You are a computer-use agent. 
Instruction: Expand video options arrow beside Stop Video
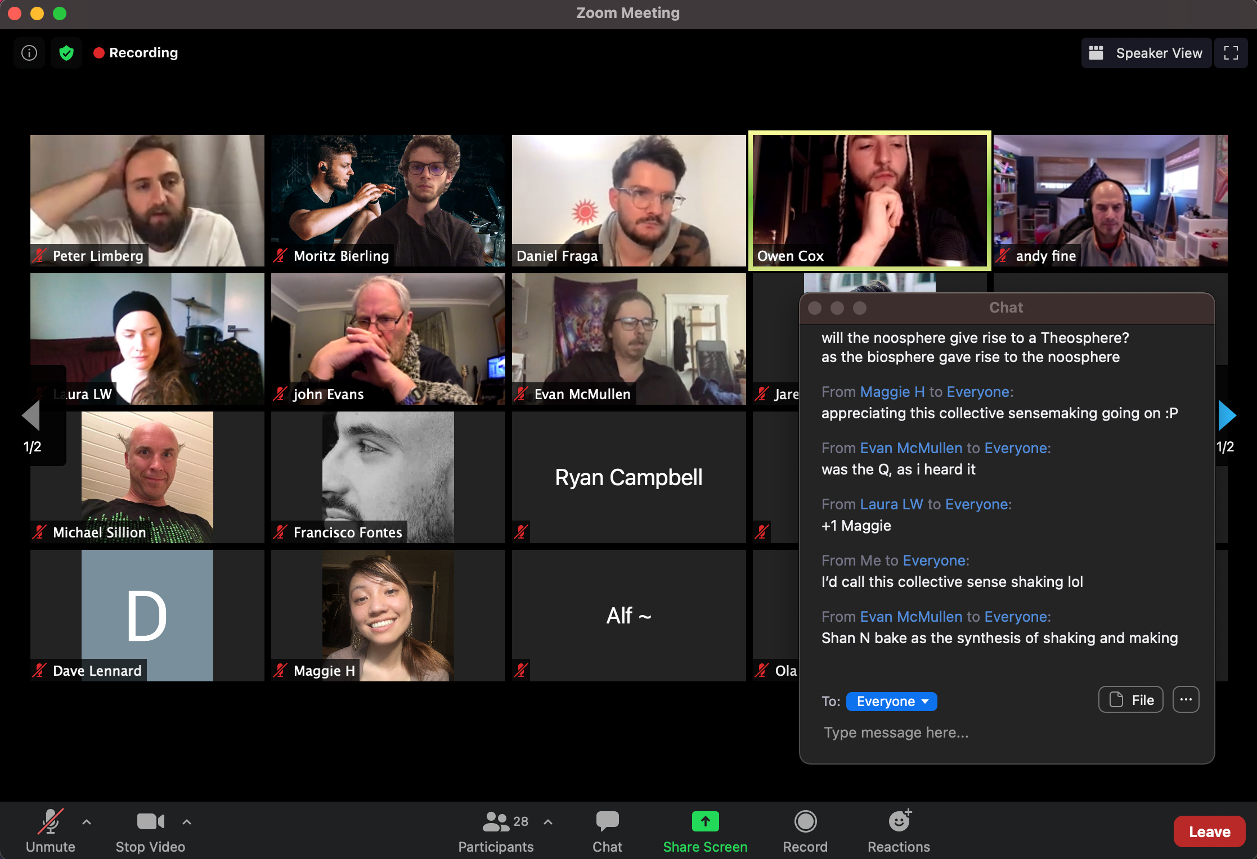187,822
